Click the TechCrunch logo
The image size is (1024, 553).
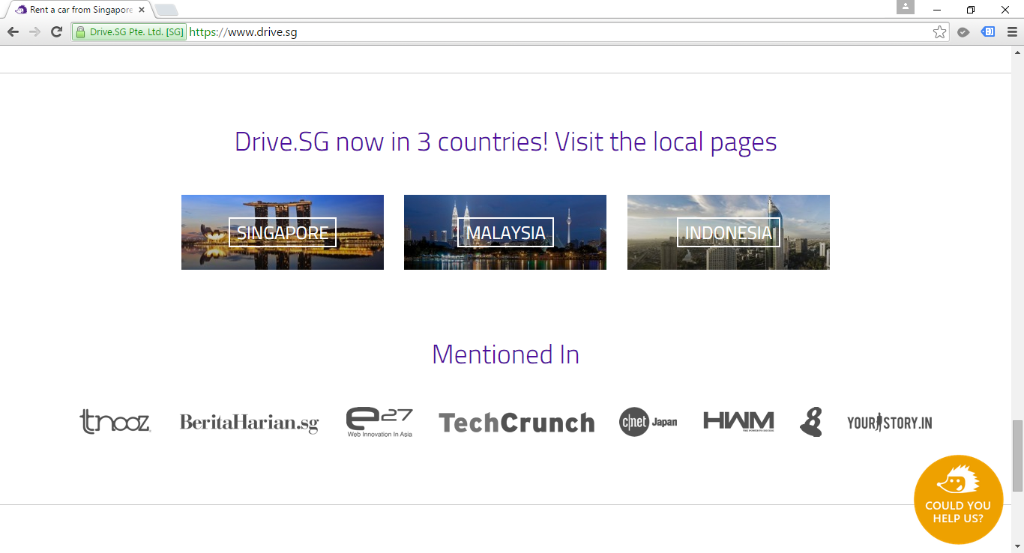[516, 423]
